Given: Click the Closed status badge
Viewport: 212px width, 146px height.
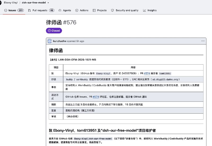Looking at the screenshot, I should coord(54,31).
